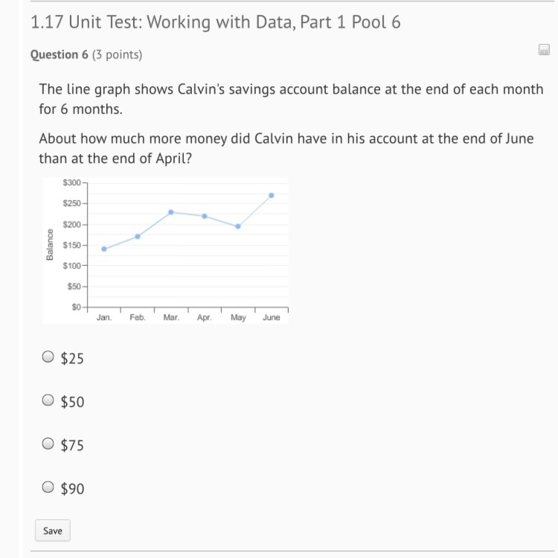
Task: Choose the $75 radio button
Action: [x=48, y=443]
